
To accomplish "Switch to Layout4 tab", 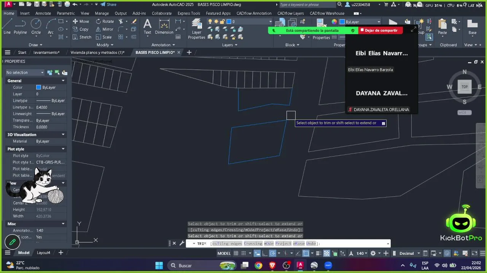I will (x=43, y=253).
